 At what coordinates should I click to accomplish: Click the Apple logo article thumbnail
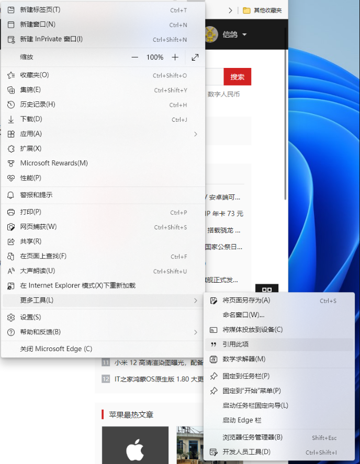[x=135, y=445]
